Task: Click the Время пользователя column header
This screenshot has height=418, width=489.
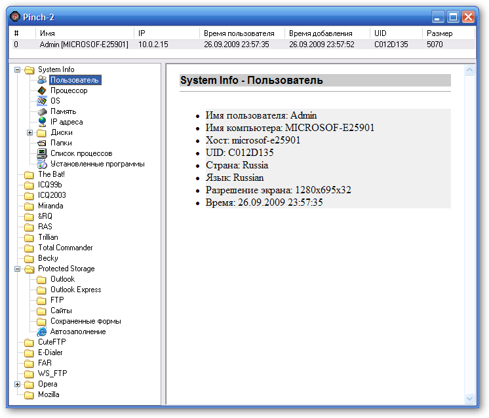Action: pyautogui.click(x=242, y=33)
